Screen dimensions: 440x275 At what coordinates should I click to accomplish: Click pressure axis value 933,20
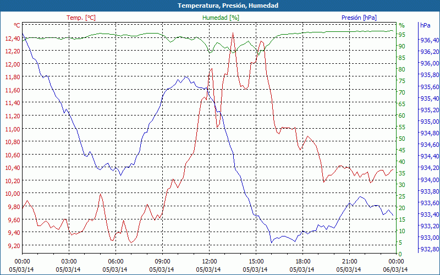(429, 226)
